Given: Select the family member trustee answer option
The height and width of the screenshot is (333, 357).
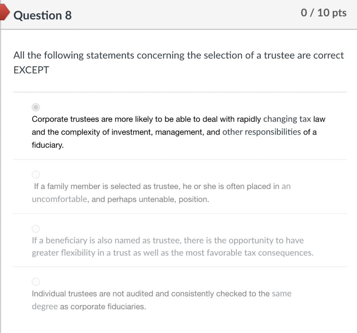Looking at the screenshot, I should point(36,174).
